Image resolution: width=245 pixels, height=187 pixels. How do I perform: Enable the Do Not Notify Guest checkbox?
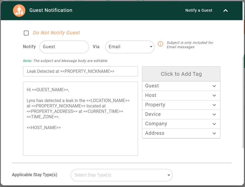pyautogui.click(x=26, y=33)
